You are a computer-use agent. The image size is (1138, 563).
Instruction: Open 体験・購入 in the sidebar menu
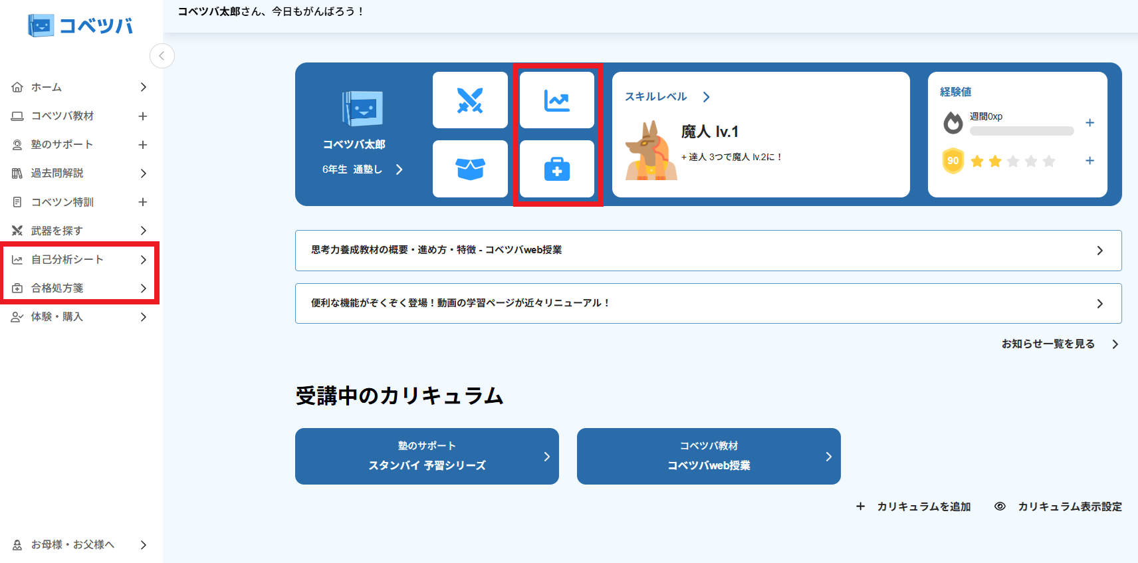click(80, 317)
